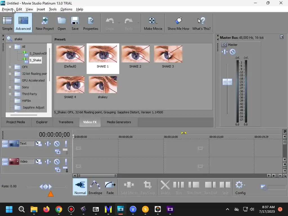Viewport: 288px width, 216px height.
Task: Adjust the playback Rate slider
Action: 46,187
